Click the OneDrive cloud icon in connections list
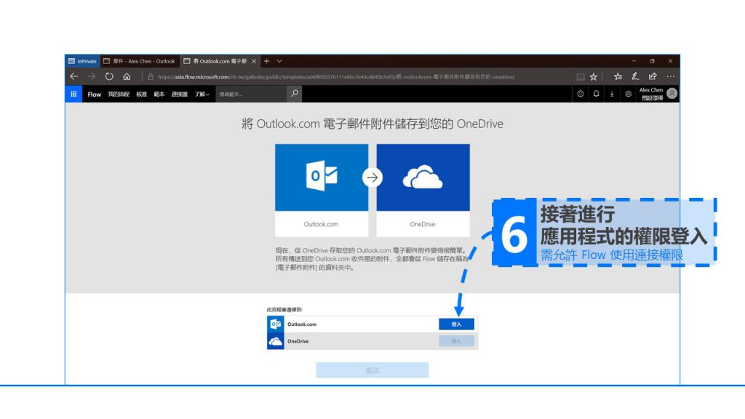This screenshot has width=745, height=419. point(276,341)
